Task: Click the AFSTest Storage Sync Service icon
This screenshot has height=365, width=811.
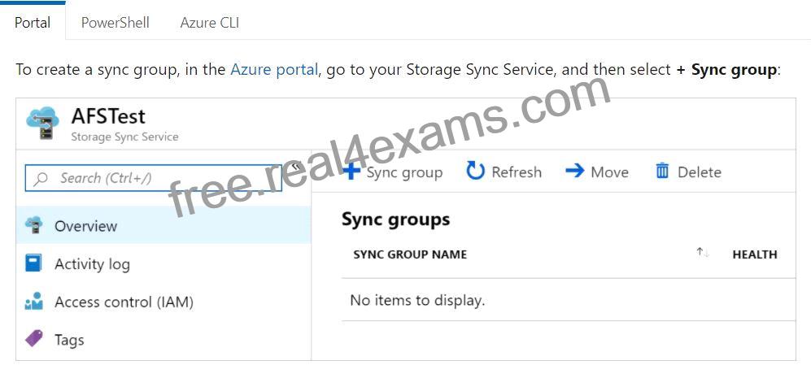Action: coord(42,123)
